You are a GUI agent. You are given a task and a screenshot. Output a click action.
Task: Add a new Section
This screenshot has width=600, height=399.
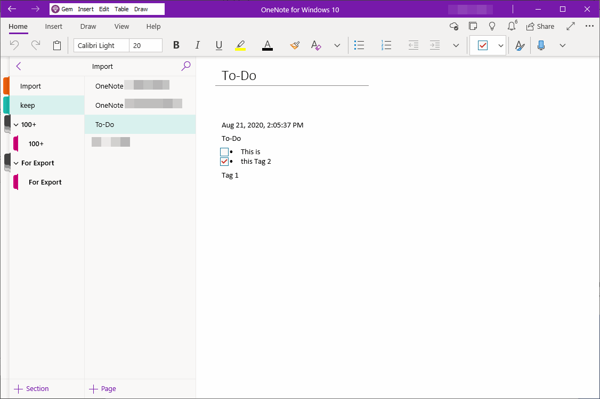[x=31, y=389]
